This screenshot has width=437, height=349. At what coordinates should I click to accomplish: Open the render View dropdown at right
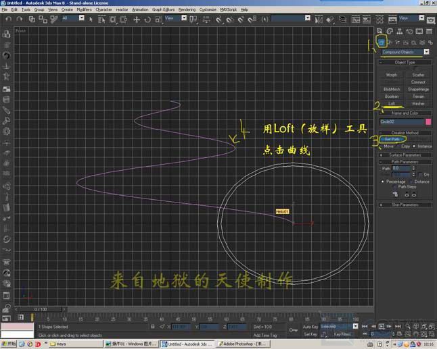[421, 18]
